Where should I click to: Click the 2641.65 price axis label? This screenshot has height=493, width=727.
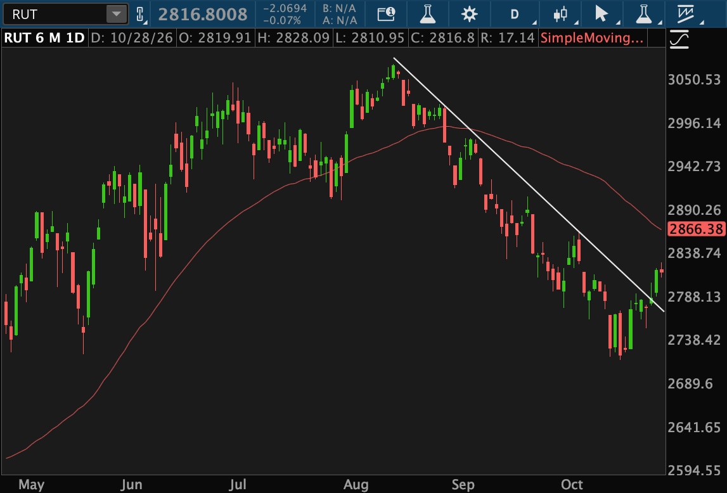pyautogui.click(x=694, y=426)
